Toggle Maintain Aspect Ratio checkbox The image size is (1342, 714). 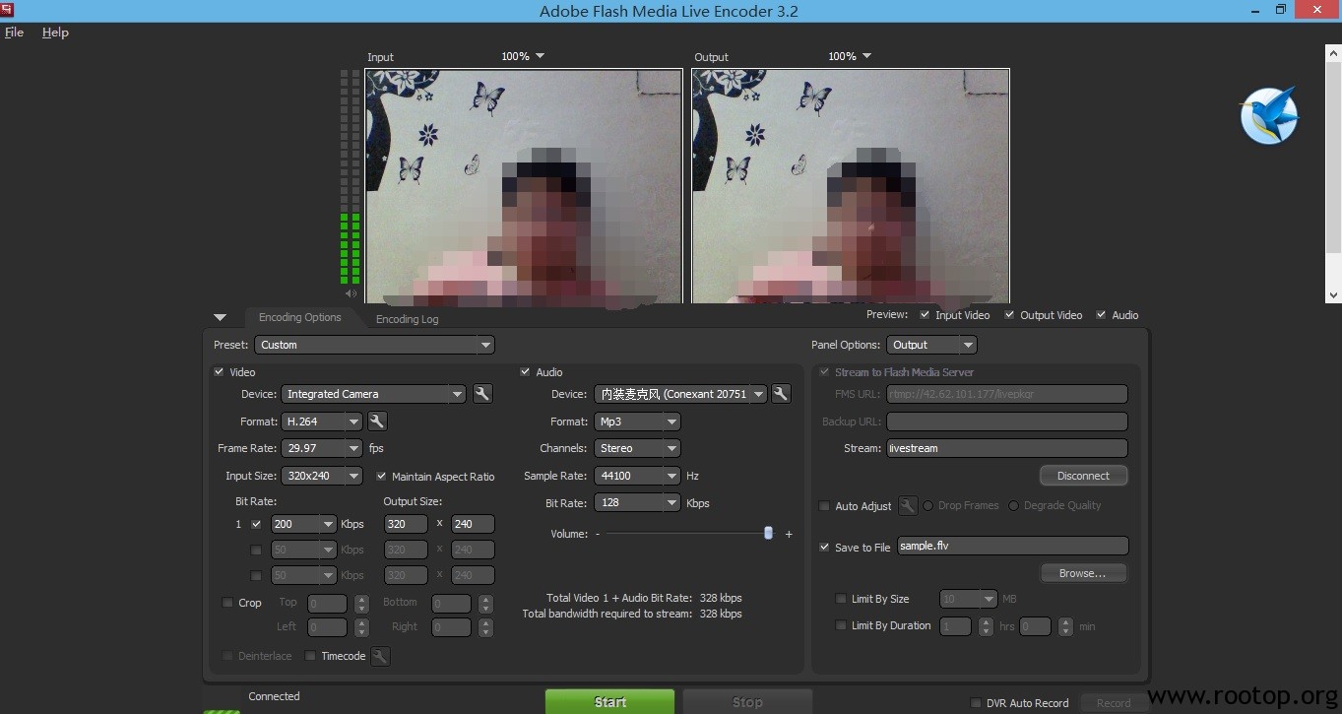click(381, 477)
